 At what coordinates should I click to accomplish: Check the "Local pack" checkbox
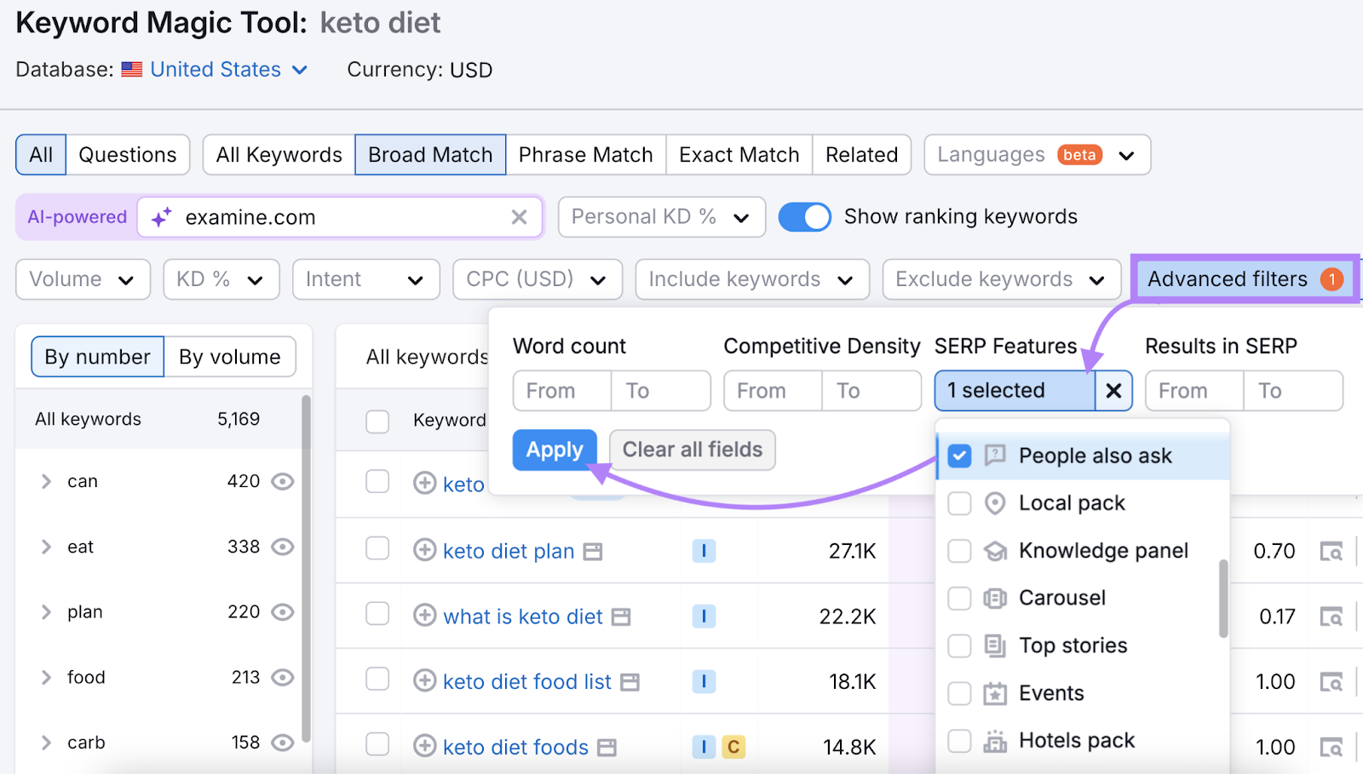tap(960, 503)
